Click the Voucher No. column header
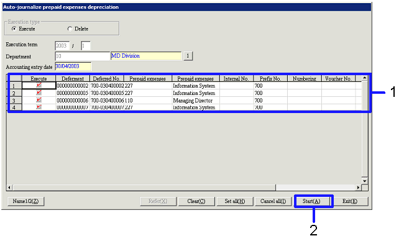404x241 pixels. 338,78
